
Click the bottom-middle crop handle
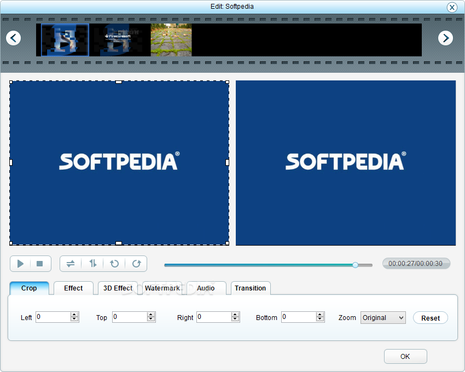click(x=119, y=243)
